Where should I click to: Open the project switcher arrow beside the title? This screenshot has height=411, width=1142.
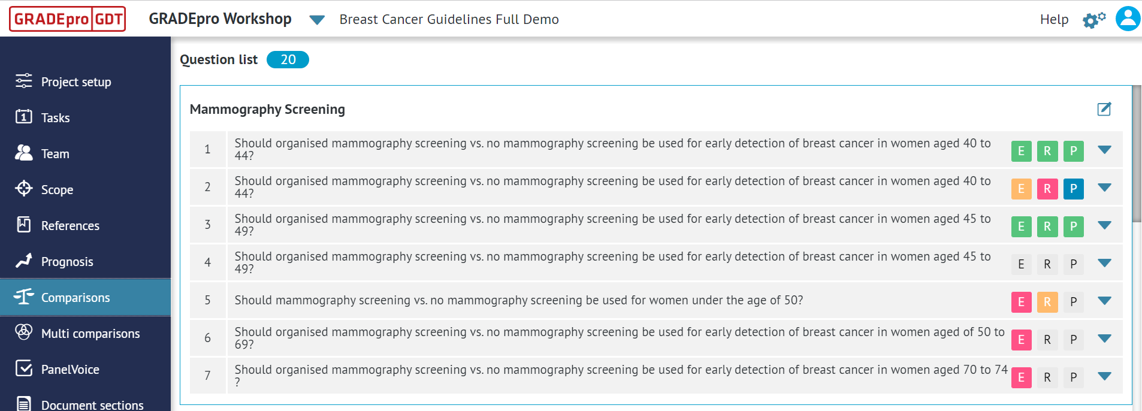[x=316, y=19]
